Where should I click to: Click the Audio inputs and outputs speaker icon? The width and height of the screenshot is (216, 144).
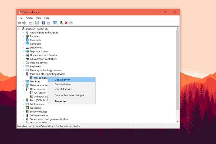(27, 32)
